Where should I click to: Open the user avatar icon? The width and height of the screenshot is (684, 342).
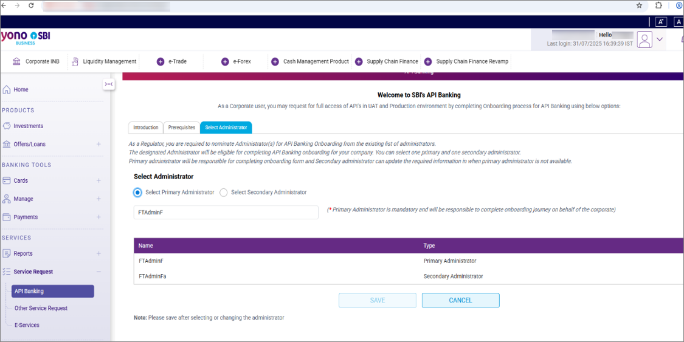click(644, 39)
